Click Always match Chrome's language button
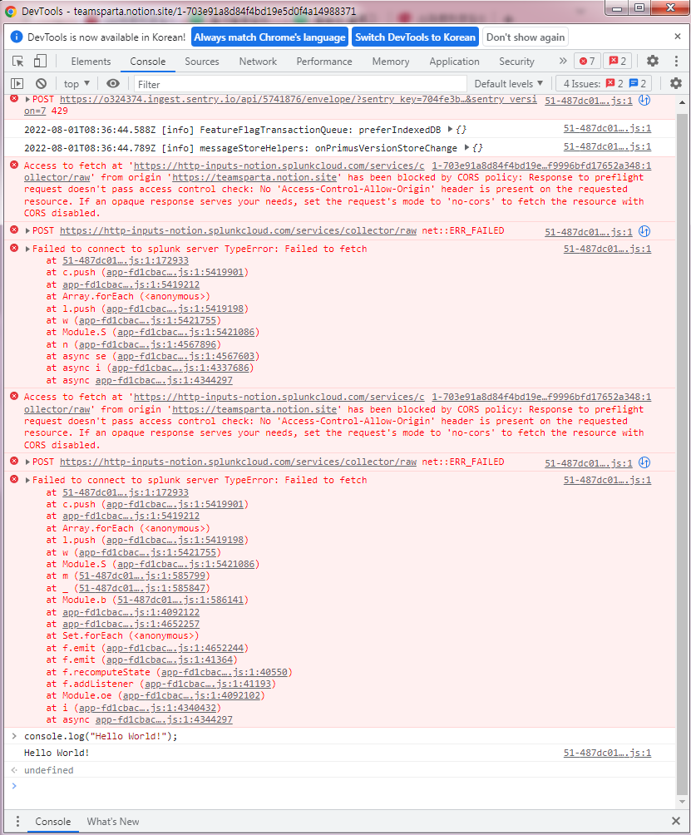This screenshot has width=691, height=835. pos(269,37)
